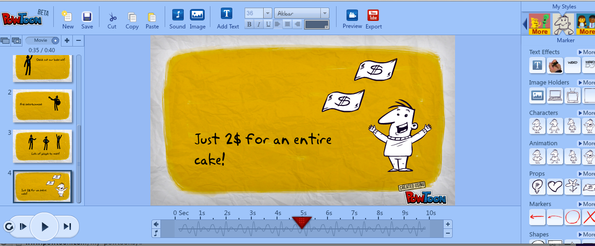Toggle the Movie mode switch

pos(42,40)
